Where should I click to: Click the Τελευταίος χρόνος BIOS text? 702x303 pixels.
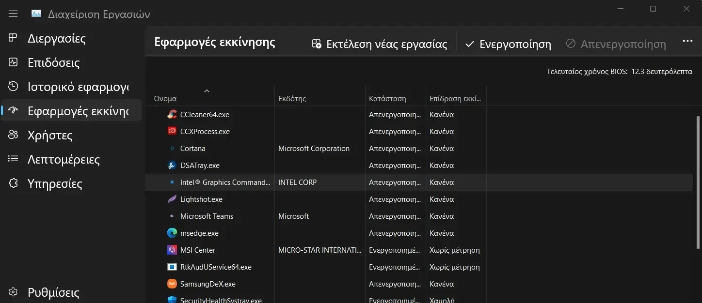[x=620, y=72]
